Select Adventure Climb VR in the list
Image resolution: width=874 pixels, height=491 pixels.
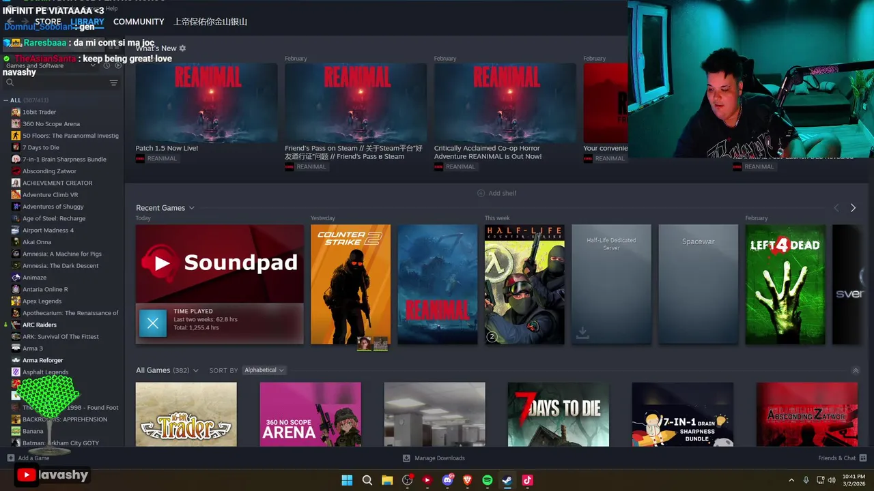click(51, 195)
